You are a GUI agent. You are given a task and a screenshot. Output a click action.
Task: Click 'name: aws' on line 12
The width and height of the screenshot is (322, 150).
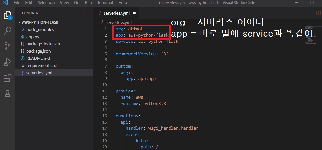pos(132,97)
